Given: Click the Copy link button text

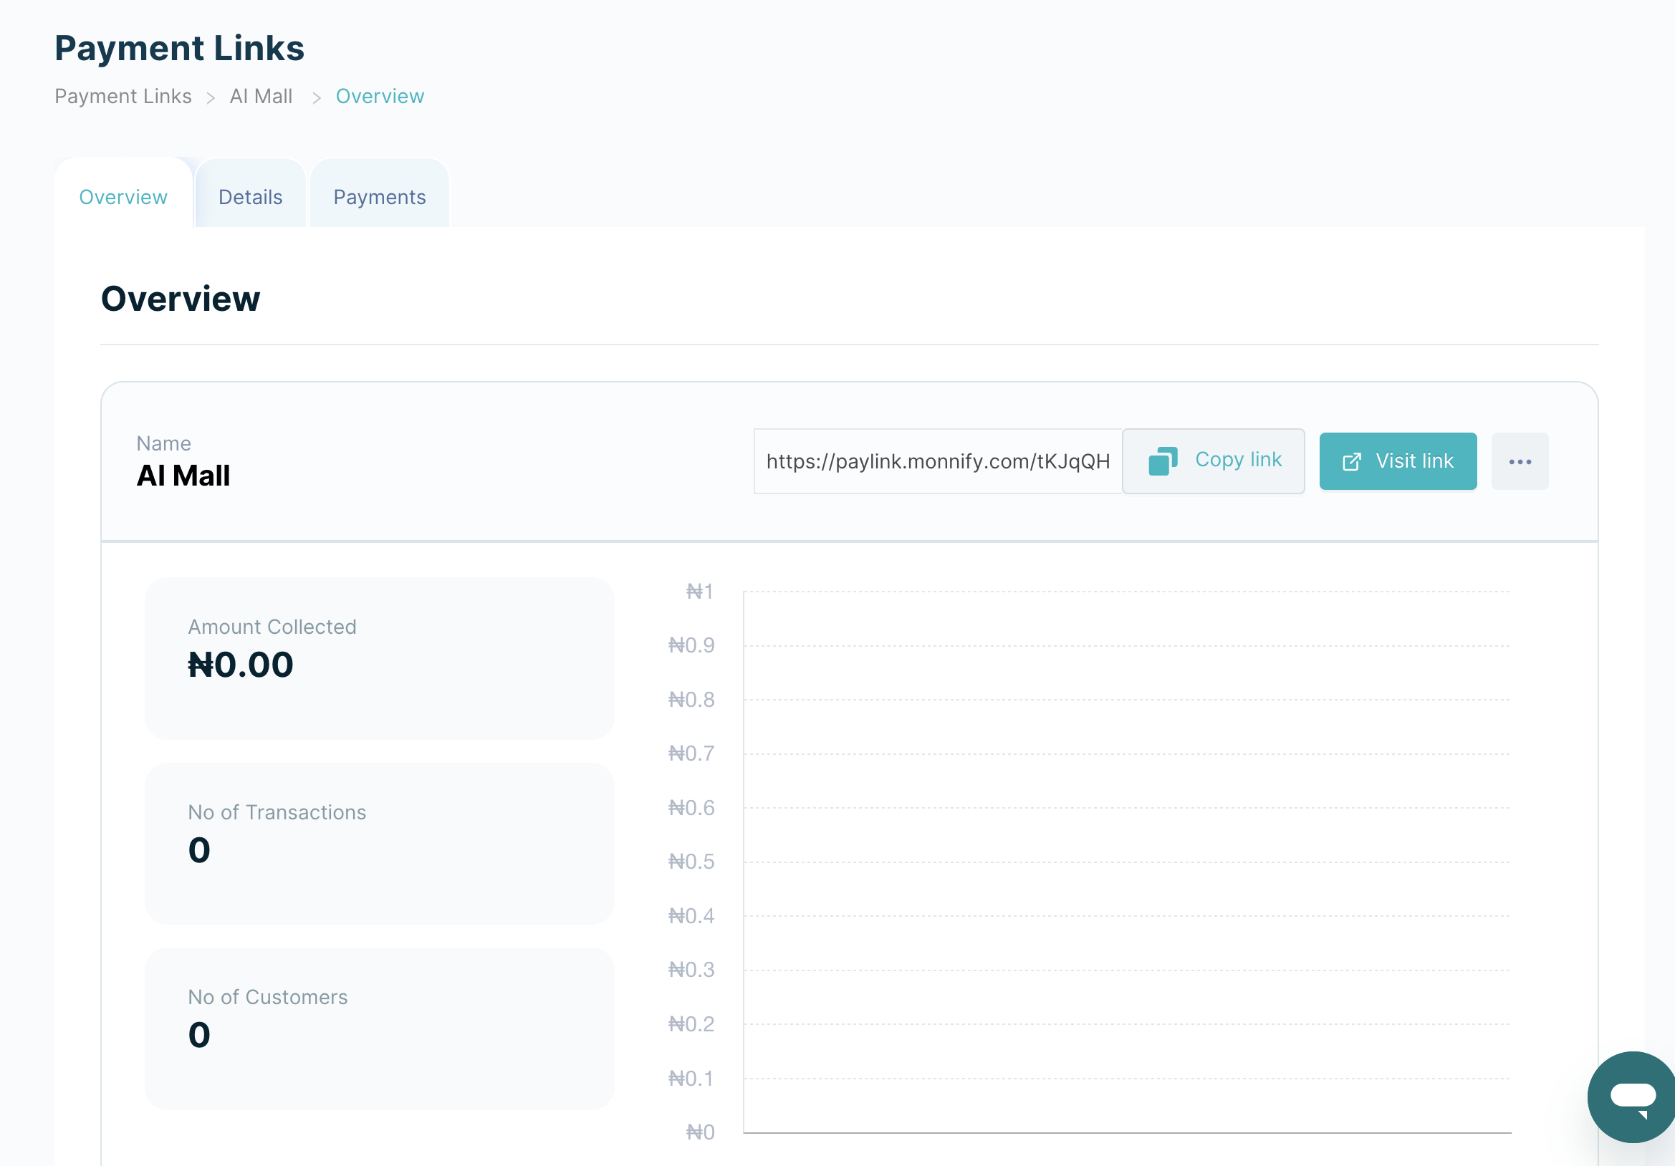Looking at the screenshot, I should [1238, 459].
